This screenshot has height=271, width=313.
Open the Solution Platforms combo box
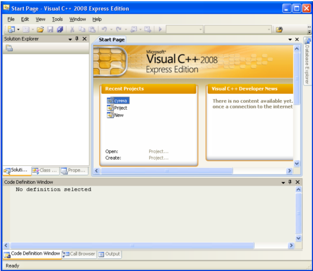tap(238, 29)
